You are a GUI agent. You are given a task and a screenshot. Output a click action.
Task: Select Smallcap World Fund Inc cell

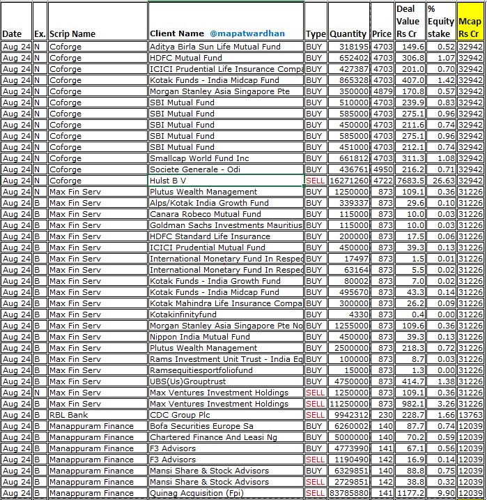point(226,158)
